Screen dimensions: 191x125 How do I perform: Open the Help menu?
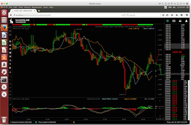tap(51, 7)
